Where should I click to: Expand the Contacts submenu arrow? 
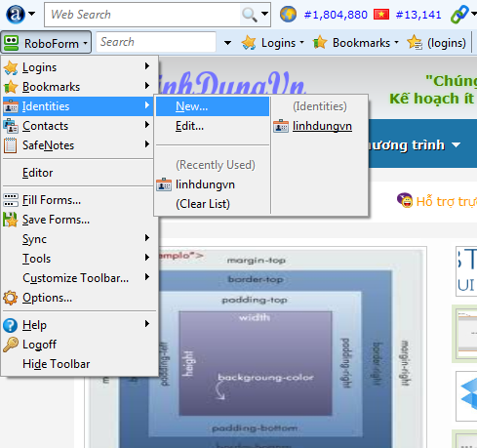point(147,125)
